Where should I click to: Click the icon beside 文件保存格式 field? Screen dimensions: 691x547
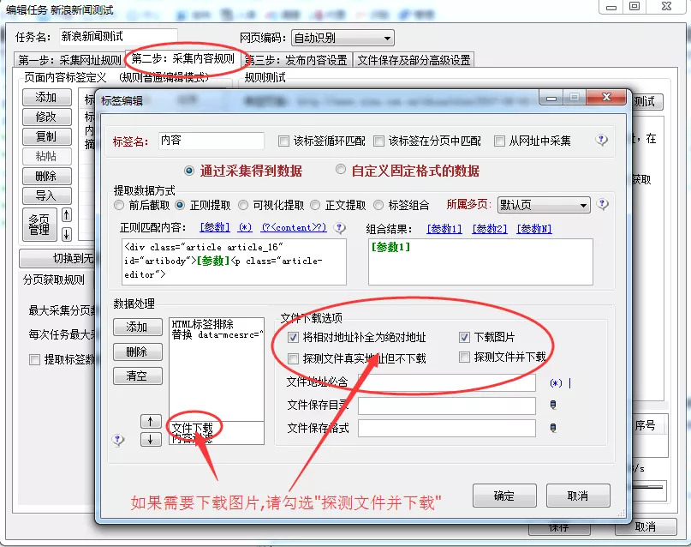[x=553, y=427]
